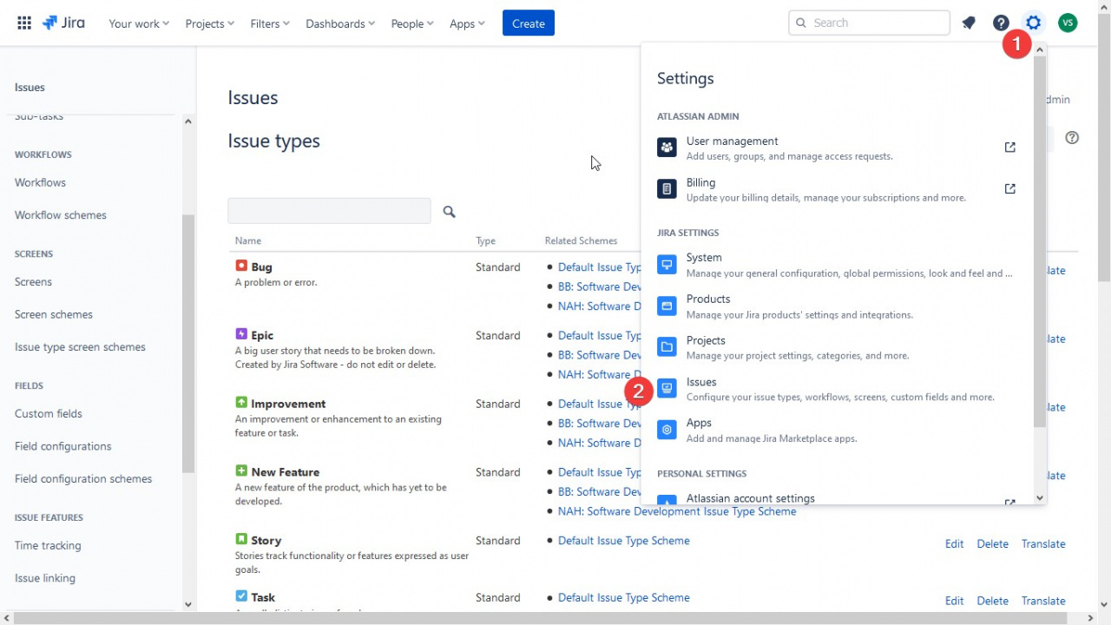Open the VS user avatar menu
1111x625 pixels.
pos(1068,23)
